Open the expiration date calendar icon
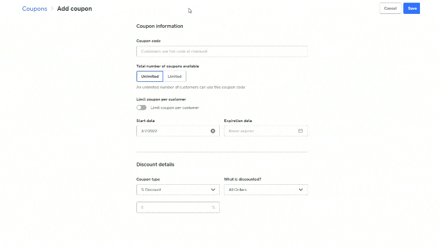 (x=301, y=131)
